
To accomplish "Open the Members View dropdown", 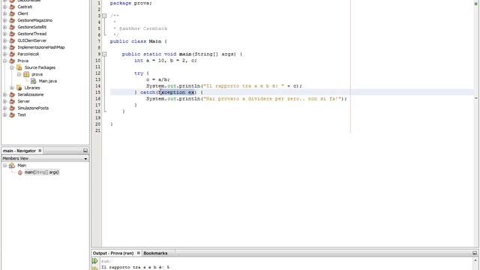I will pyautogui.click(x=85, y=158).
